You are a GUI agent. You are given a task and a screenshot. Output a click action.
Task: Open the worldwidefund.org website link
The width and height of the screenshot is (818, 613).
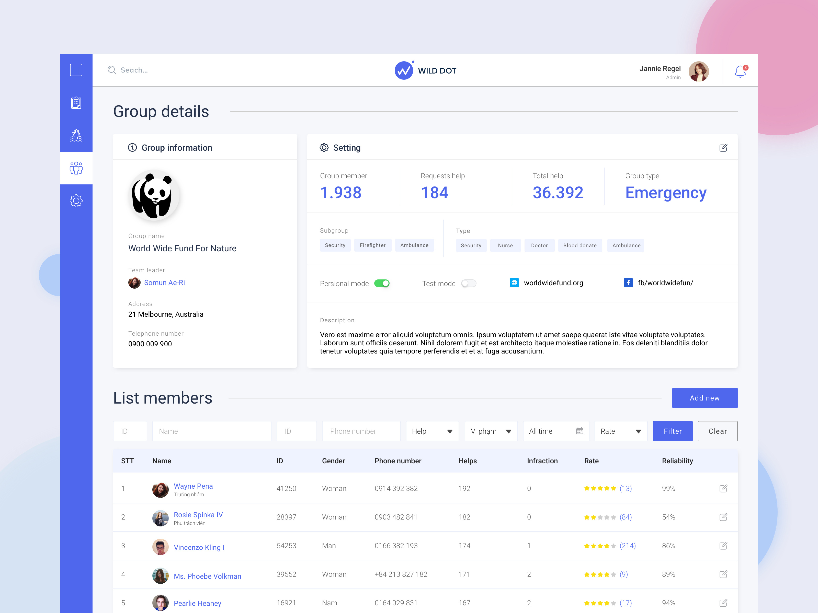[x=553, y=283]
